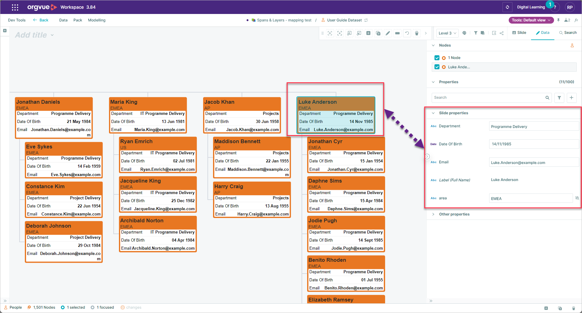582x313 pixels.
Task: Click the export arrow icon in panel toolbar
Action: pos(494,33)
